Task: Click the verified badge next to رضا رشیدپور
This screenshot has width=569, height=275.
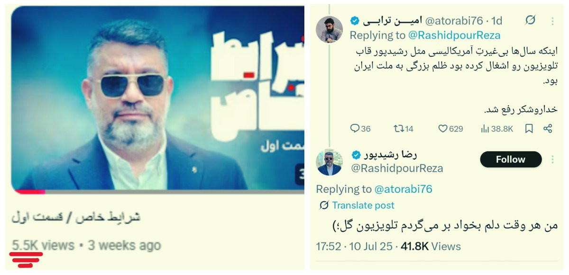Action: [356, 155]
